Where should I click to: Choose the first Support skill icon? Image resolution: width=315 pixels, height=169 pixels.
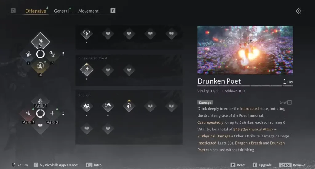click(86, 106)
